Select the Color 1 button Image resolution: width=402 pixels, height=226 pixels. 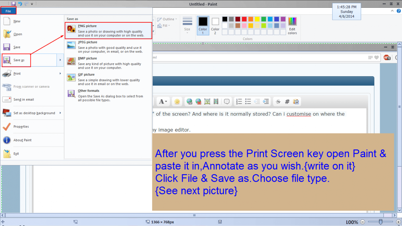click(203, 26)
